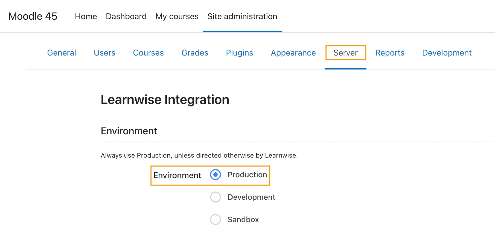The width and height of the screenshot is (495, 232).
Task: Go to the Grades tab
Action: click(x=195, y=53)
